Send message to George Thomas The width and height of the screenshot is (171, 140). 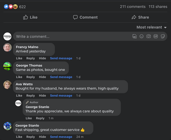61,77
